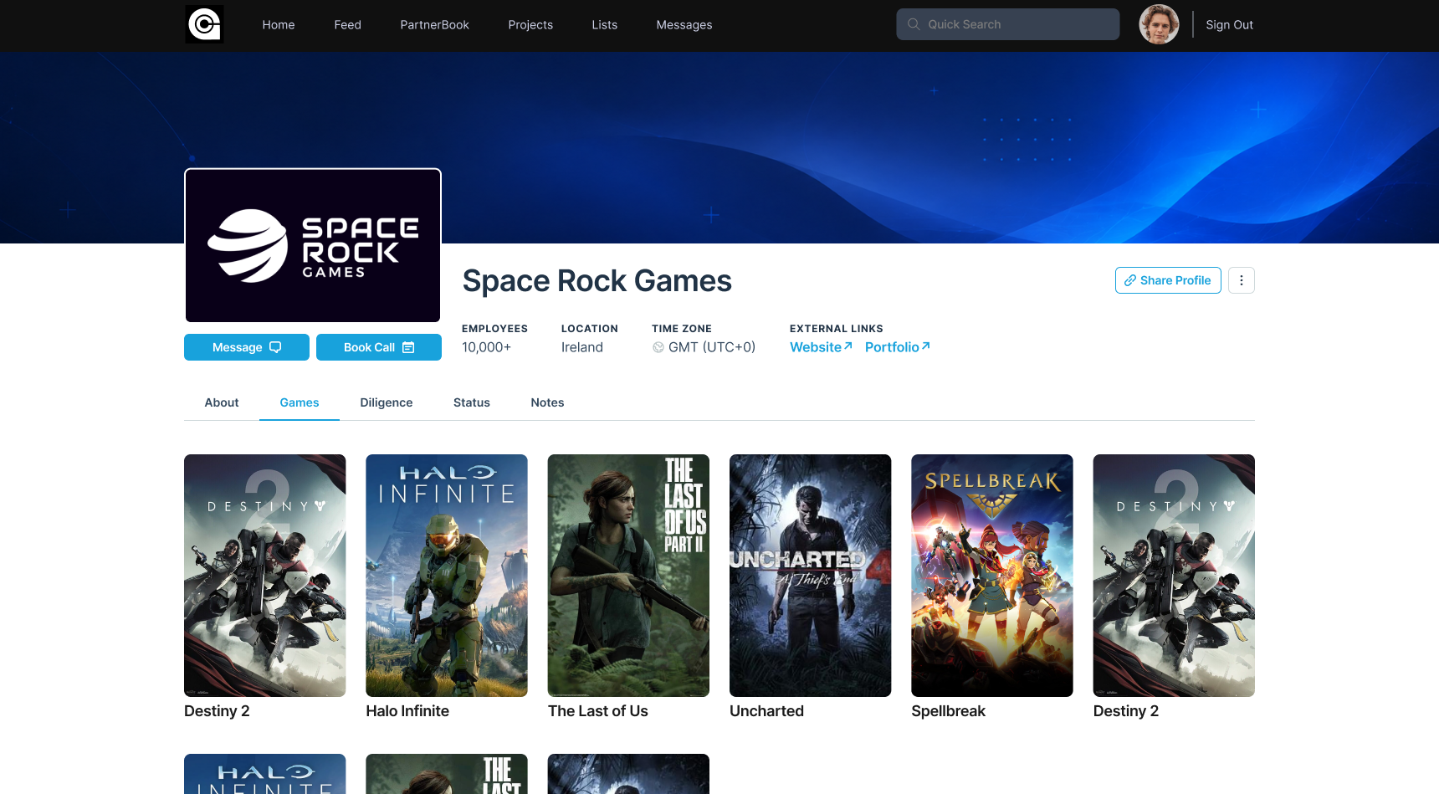Click the Spellbreak title text
Image resolution: width=1439 pixels, height=794 pixels.
(948, 711)
